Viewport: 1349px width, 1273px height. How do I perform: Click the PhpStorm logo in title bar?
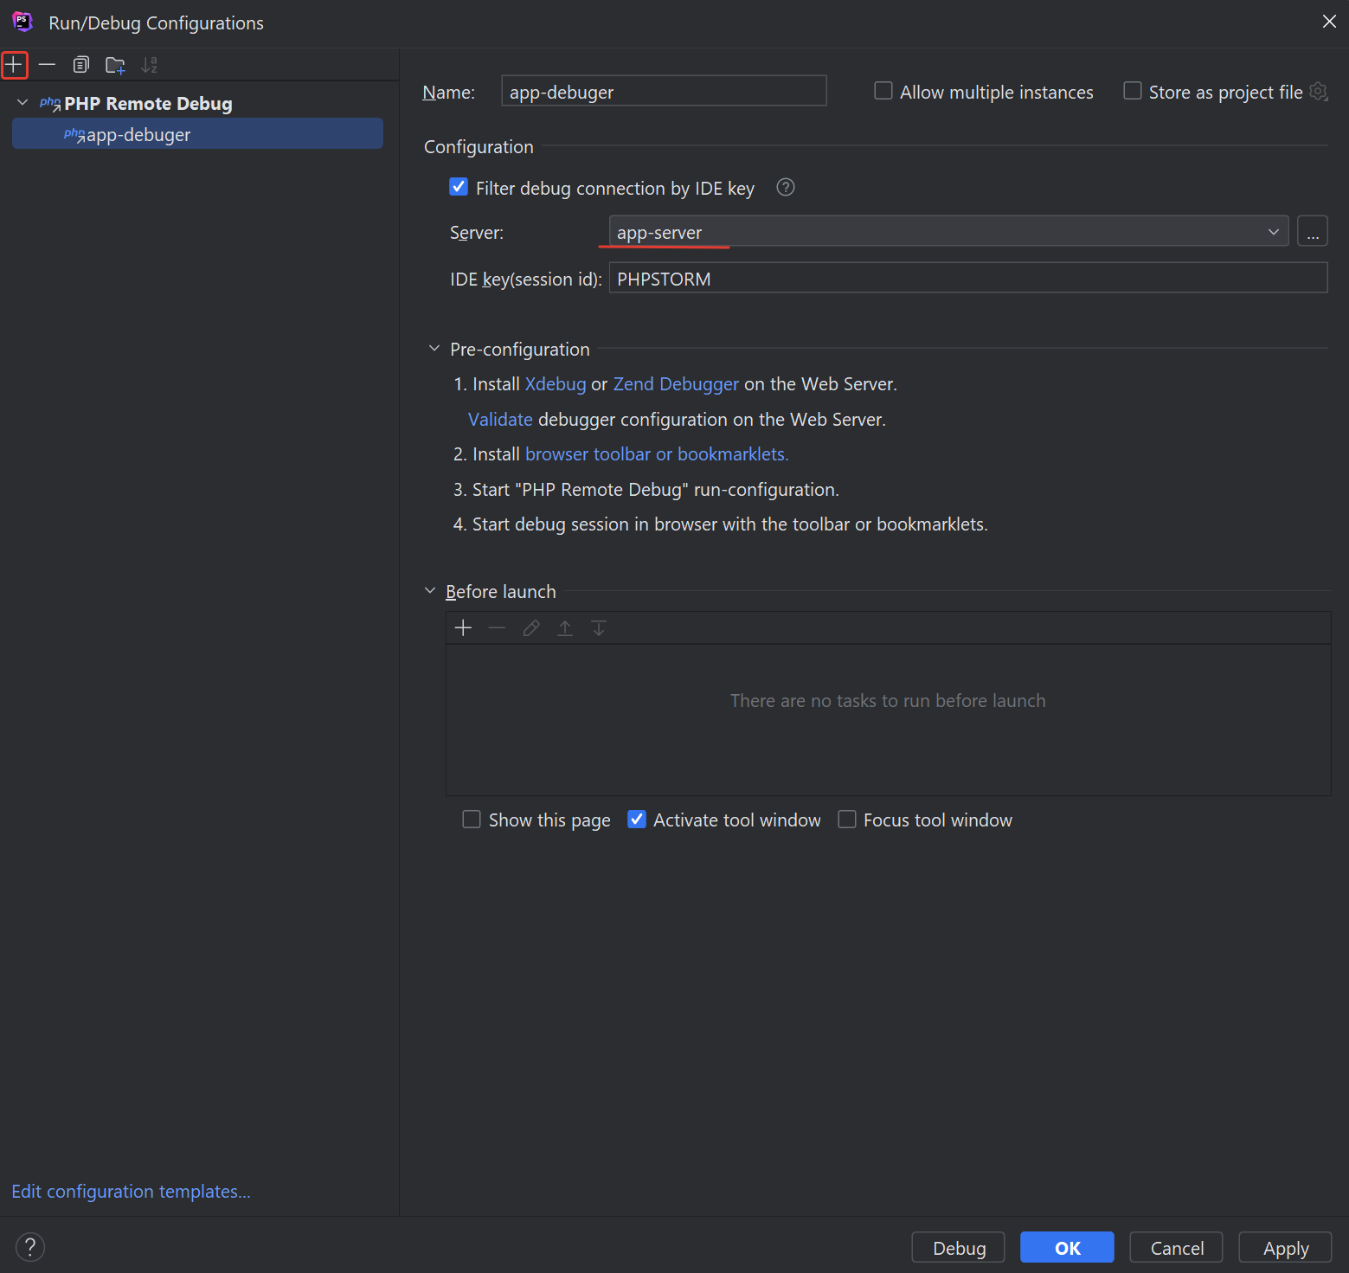click(x=22, y=22)
